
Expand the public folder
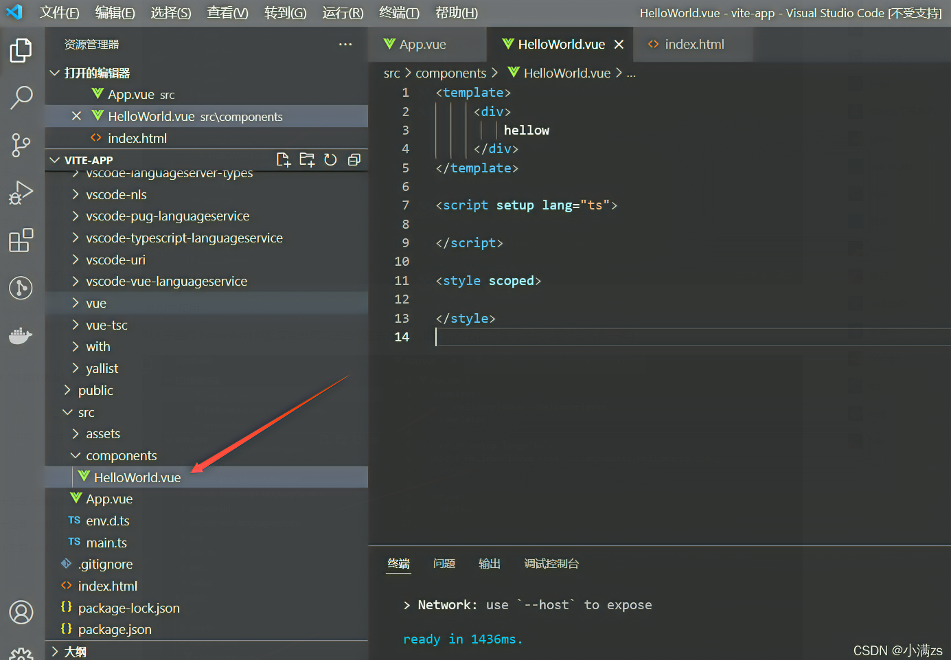point(95,390)
